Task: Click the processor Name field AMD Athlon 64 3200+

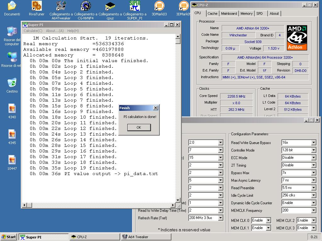Action: click(x=253, y=28)
